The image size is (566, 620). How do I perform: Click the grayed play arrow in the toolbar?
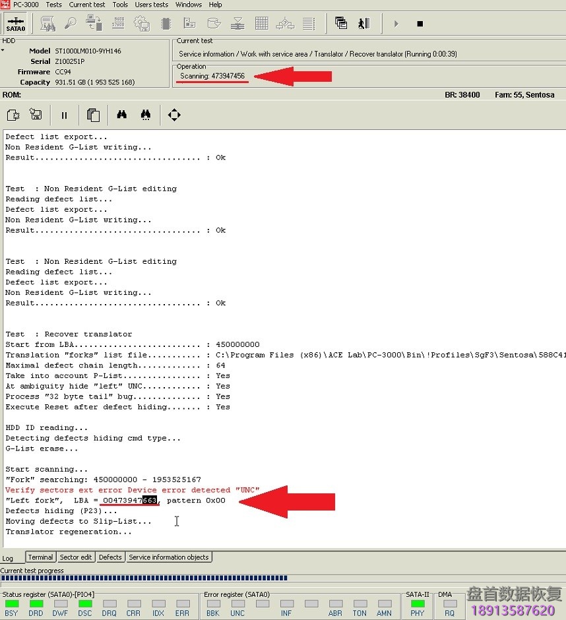[396, 24]
